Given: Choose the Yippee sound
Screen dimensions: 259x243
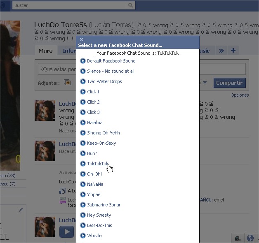Looking at the screenshot, I should pos(94,194).
